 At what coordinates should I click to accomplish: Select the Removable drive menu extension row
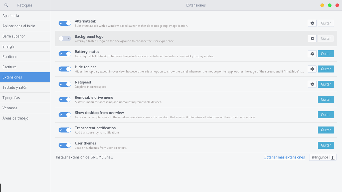point(175,99)
